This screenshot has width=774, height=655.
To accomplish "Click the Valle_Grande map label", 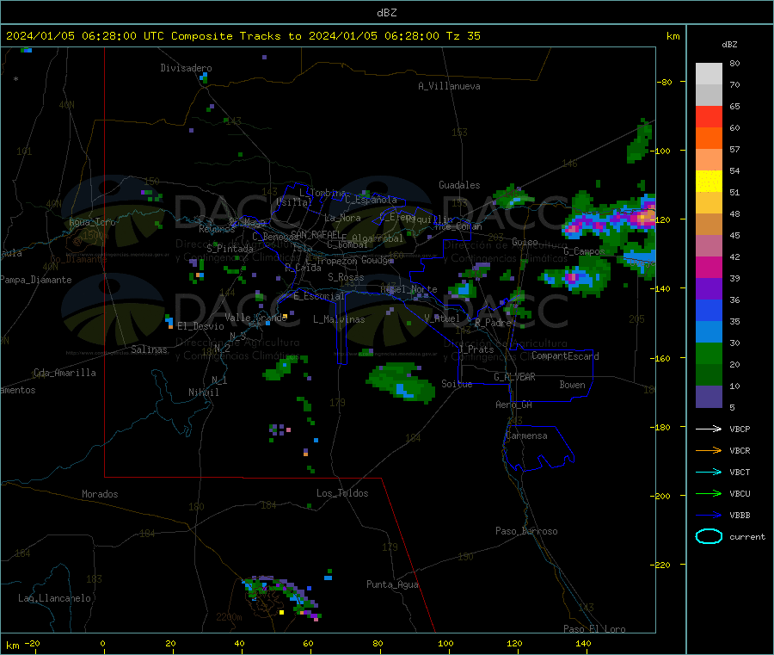I will pos(256,318).
